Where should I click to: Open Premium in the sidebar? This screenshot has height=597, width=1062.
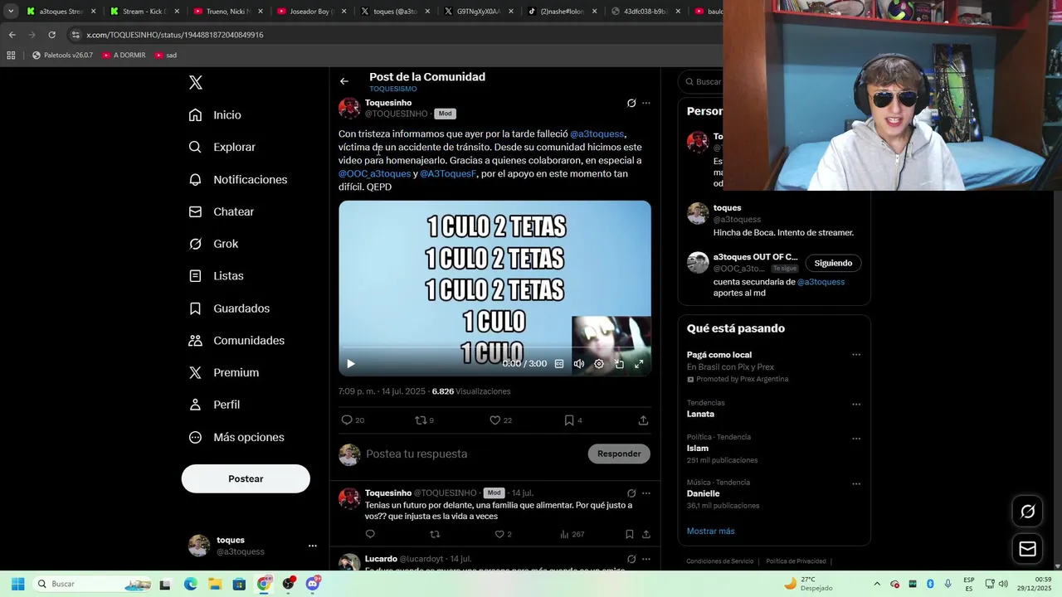[x=223, y=373]
